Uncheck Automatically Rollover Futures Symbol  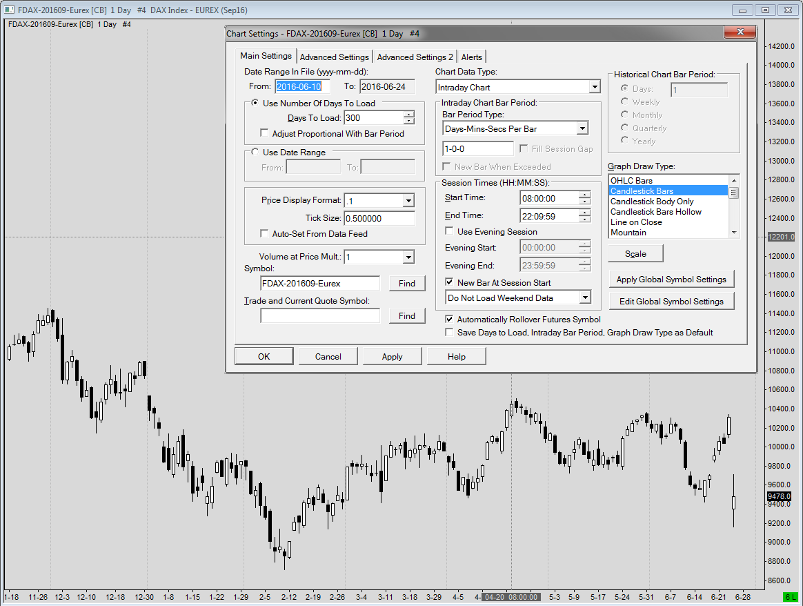(450, 320)
